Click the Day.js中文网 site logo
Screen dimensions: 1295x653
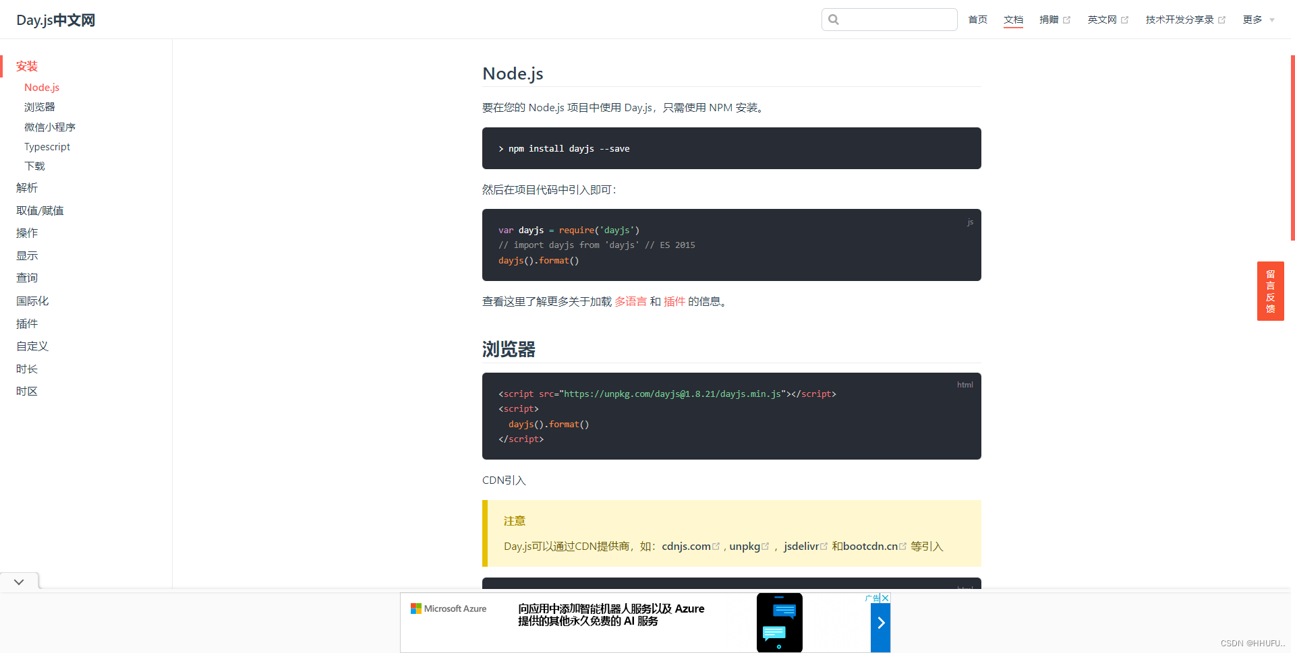55,20
